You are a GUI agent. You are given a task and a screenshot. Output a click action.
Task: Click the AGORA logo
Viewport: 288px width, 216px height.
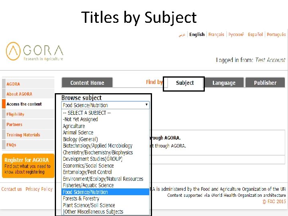[34, 51]
